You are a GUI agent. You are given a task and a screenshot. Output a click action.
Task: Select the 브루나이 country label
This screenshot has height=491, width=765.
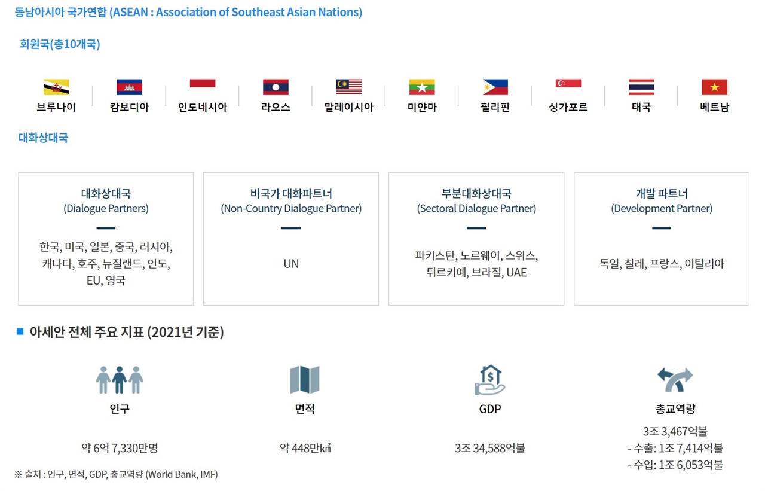tap(56, 108)
